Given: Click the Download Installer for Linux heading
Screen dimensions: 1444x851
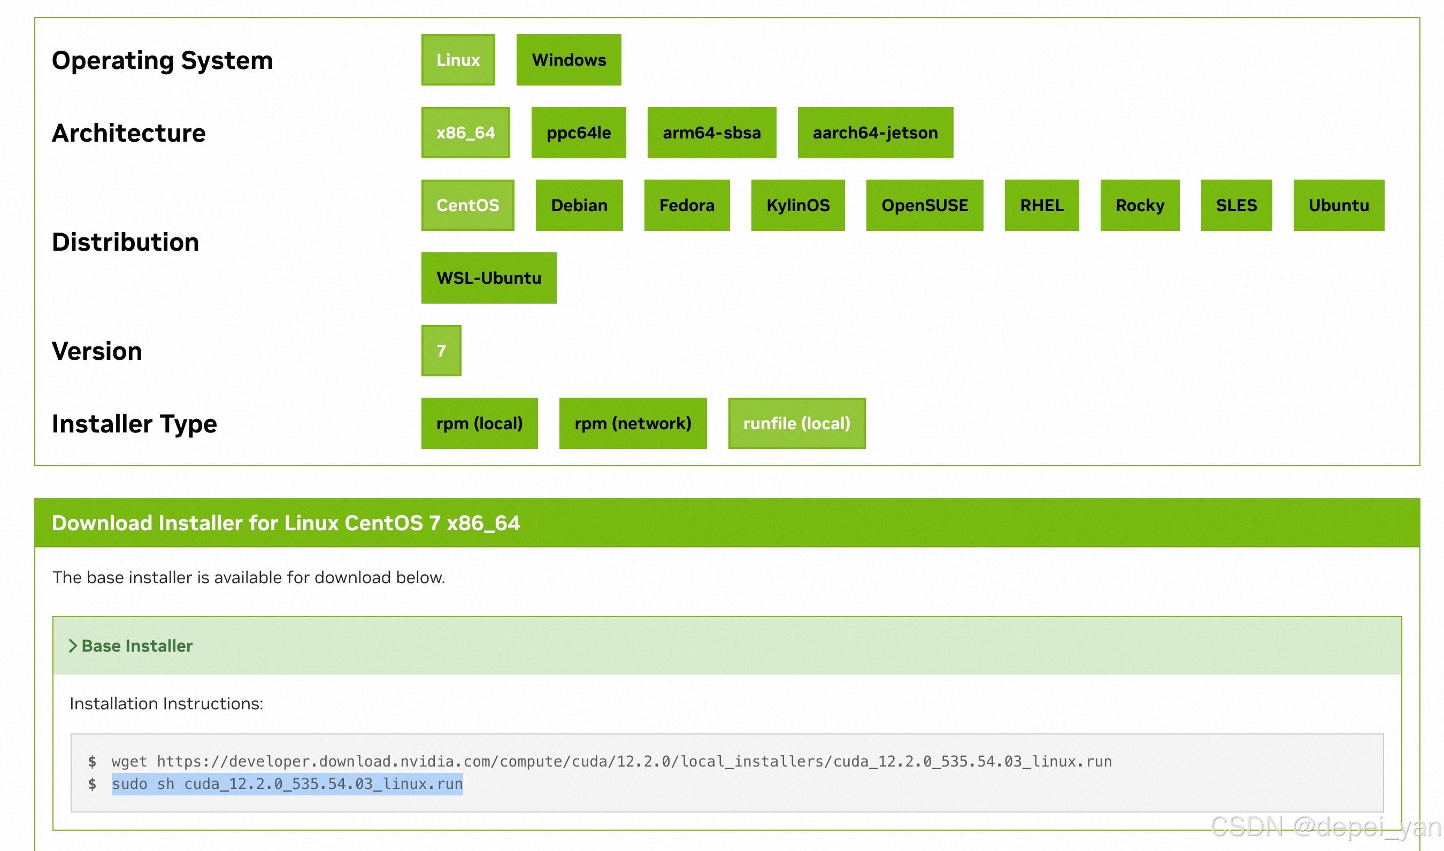Looking at the screenshot, I should [x=286, y=523].
